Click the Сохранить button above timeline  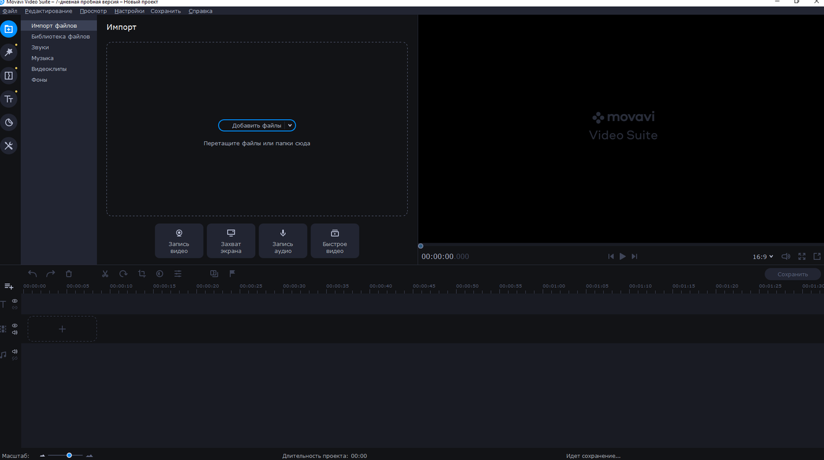click(x=793, y=274)
